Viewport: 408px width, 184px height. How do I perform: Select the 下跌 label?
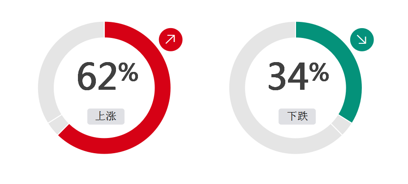(297, 117)
